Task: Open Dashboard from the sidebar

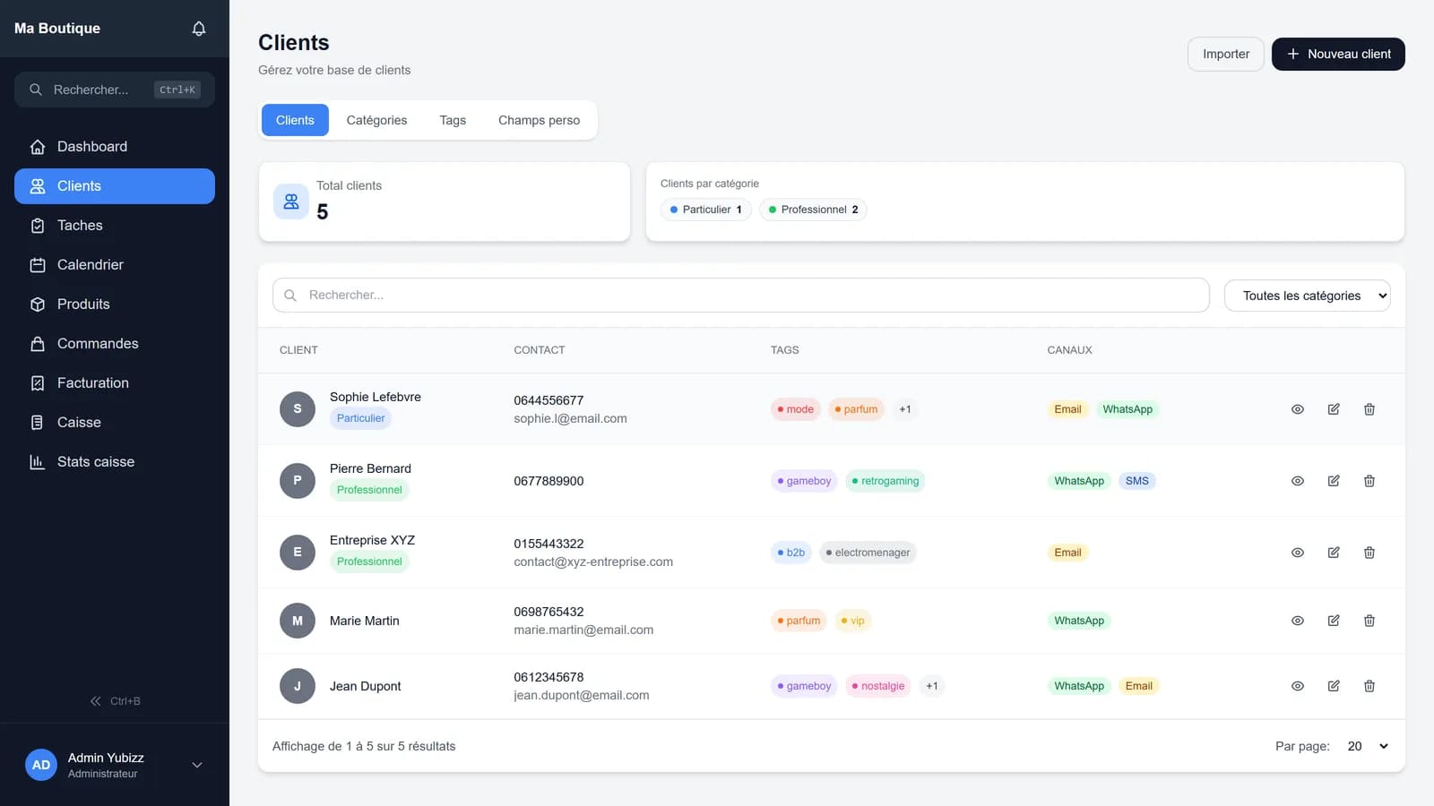Action: pos(115,147)
